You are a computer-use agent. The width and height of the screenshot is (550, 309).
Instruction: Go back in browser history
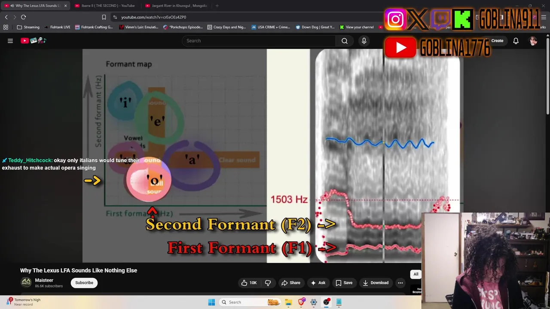click(6, 17)
